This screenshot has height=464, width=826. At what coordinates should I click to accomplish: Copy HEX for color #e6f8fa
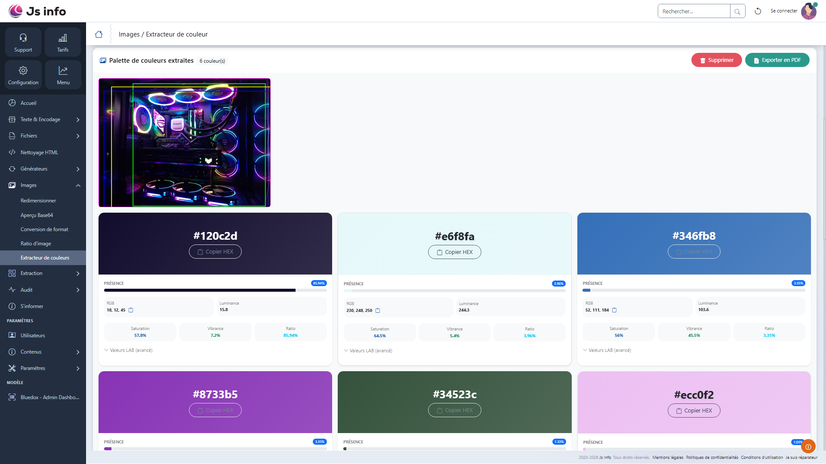454,252
